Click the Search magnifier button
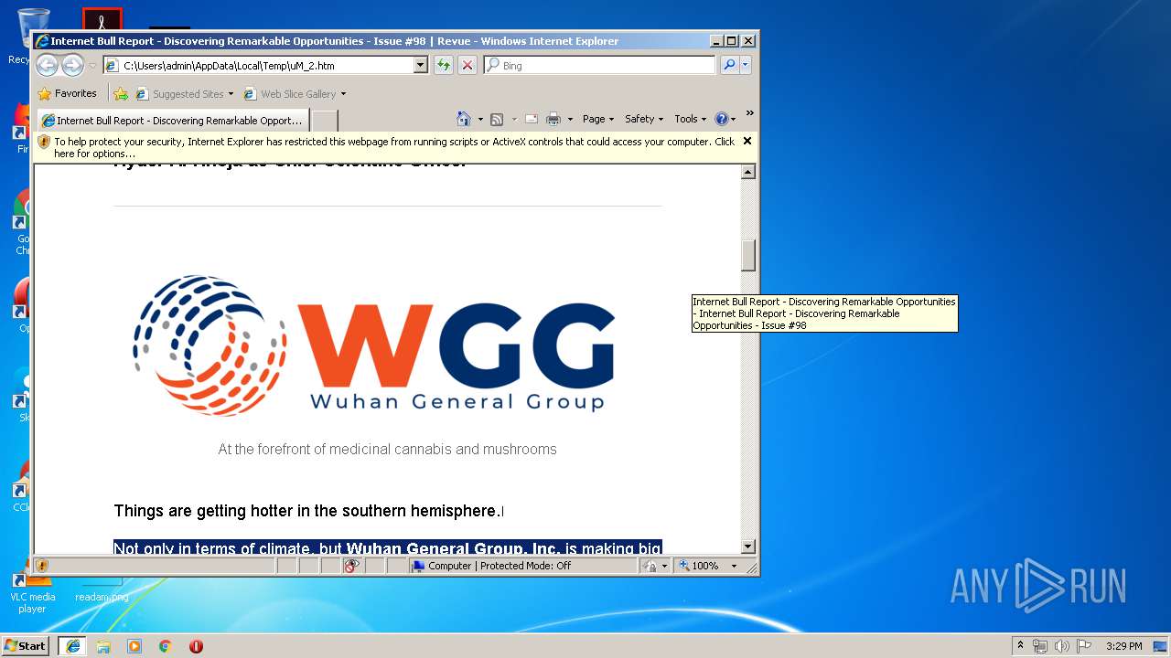 coord(729,65)
